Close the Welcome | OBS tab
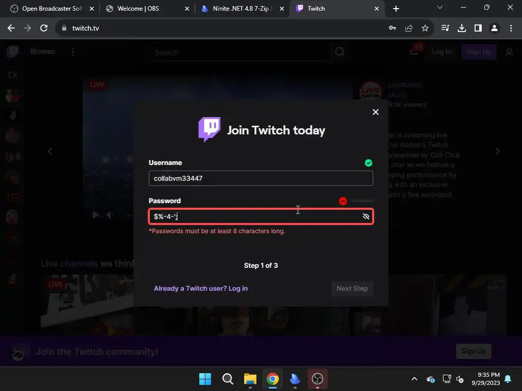Viewport: 522px width, 391px height. 187,9
